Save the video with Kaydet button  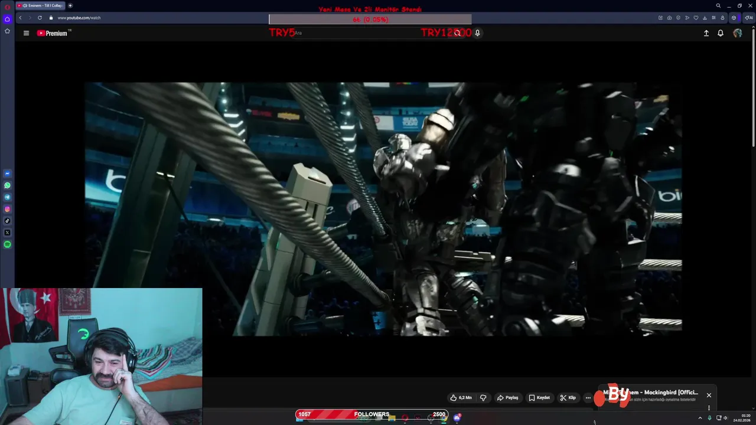click(539, 398)
